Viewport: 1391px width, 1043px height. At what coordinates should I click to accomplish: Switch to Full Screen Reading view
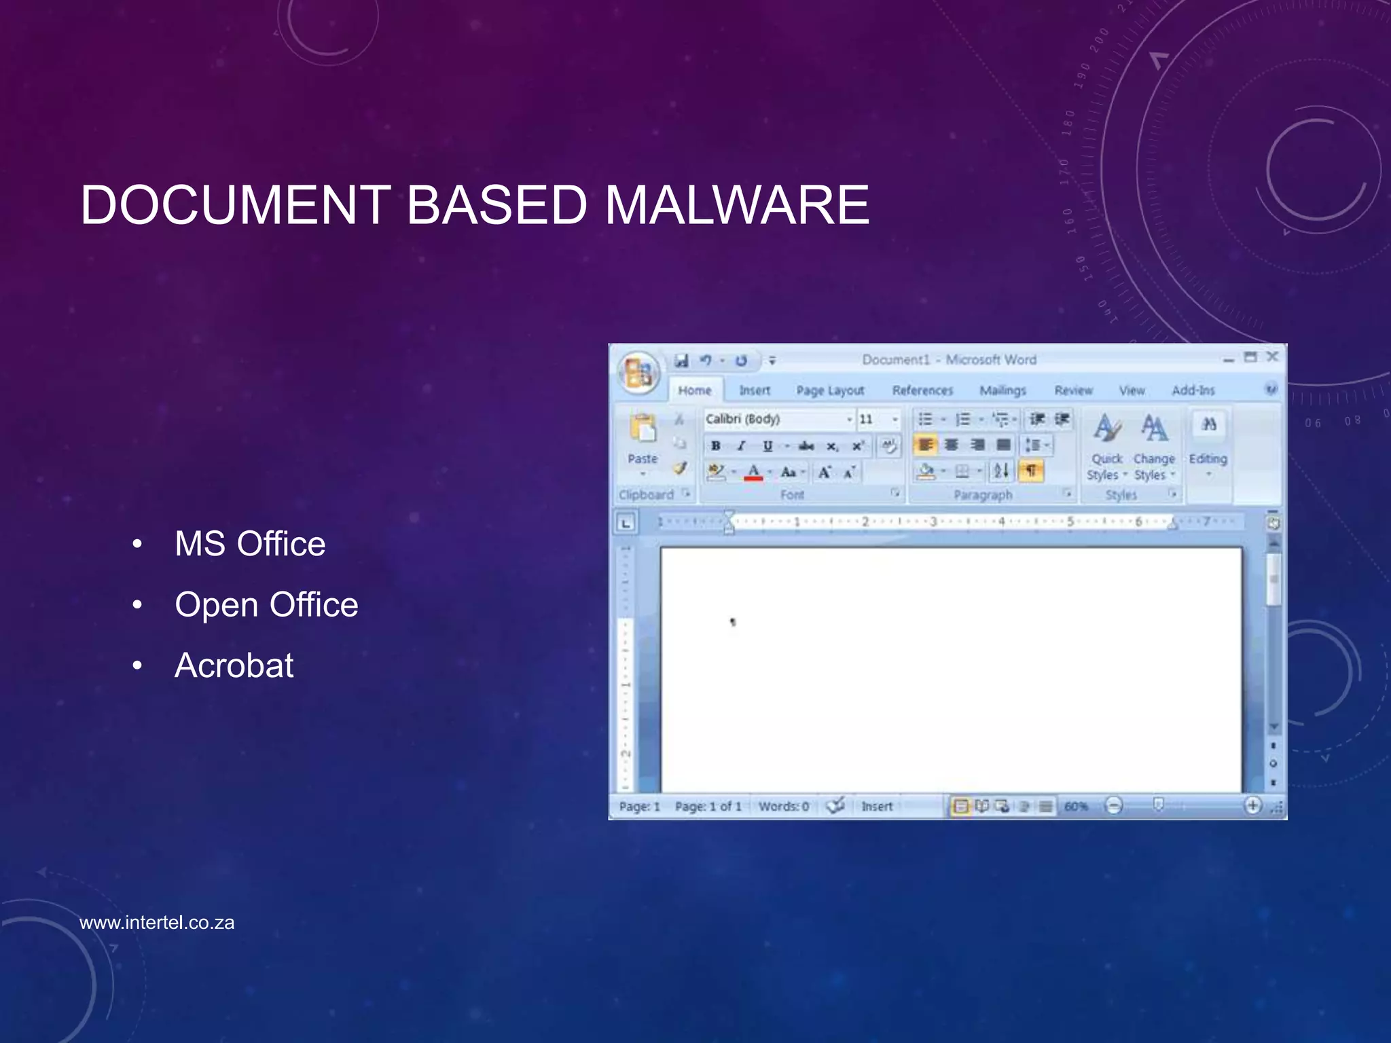(x=981, y=806)
